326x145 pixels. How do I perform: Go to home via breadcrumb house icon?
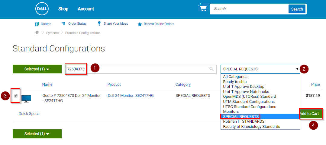tap(37, 32)
